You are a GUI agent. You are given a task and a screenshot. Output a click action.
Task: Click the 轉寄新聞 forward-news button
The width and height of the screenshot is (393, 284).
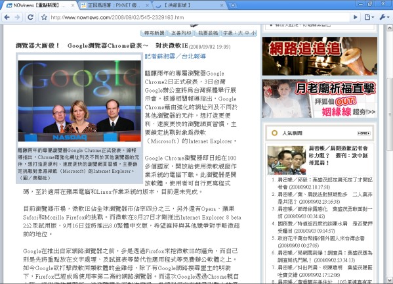click(154, 33)
